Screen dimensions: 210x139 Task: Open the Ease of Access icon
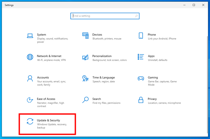30,100
